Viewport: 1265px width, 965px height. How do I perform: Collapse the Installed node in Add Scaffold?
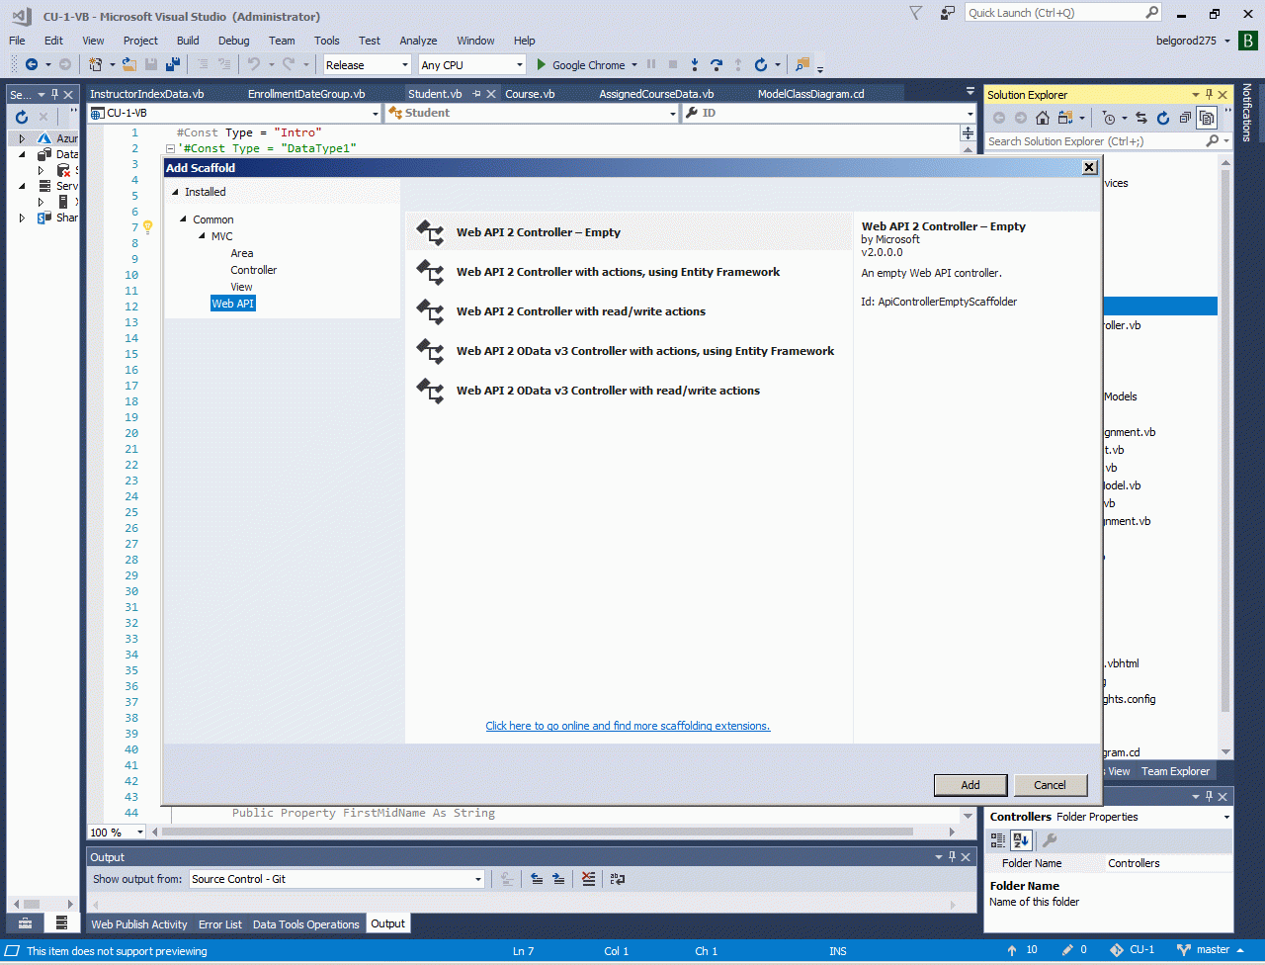coord(176,192)
